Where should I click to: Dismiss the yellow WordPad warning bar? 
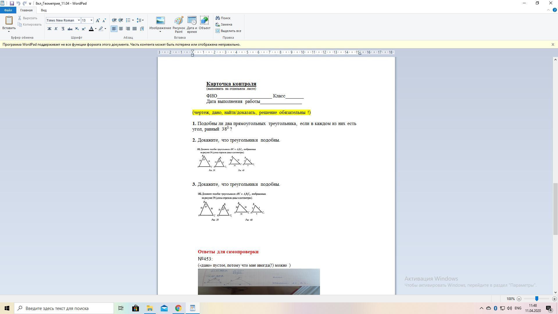(x=553, y=44)
